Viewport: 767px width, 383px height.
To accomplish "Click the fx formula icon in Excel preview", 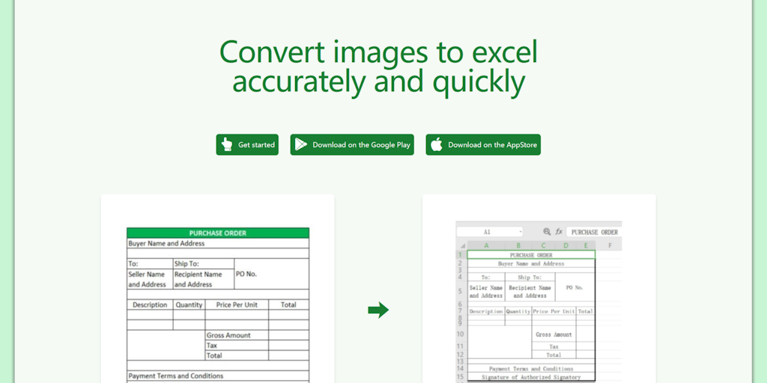I will (559, 232).
